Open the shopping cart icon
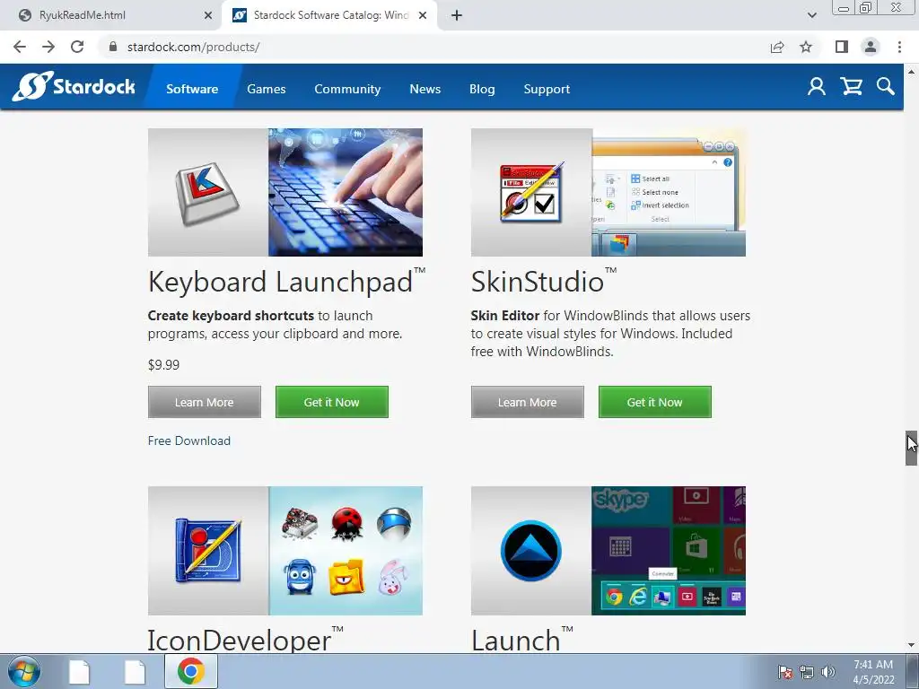This screenshot has height=689, width=919. point(851,87)
